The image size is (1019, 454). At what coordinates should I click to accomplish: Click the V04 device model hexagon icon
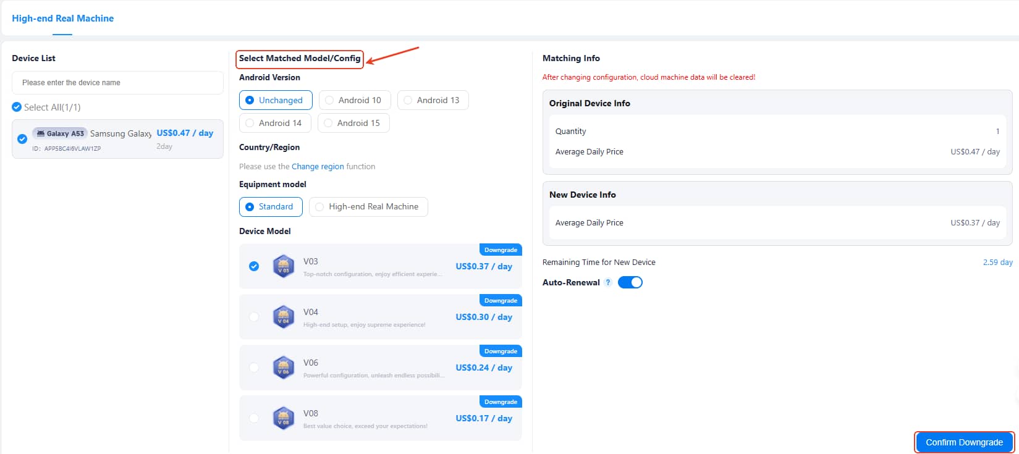[x=283, y=317]
